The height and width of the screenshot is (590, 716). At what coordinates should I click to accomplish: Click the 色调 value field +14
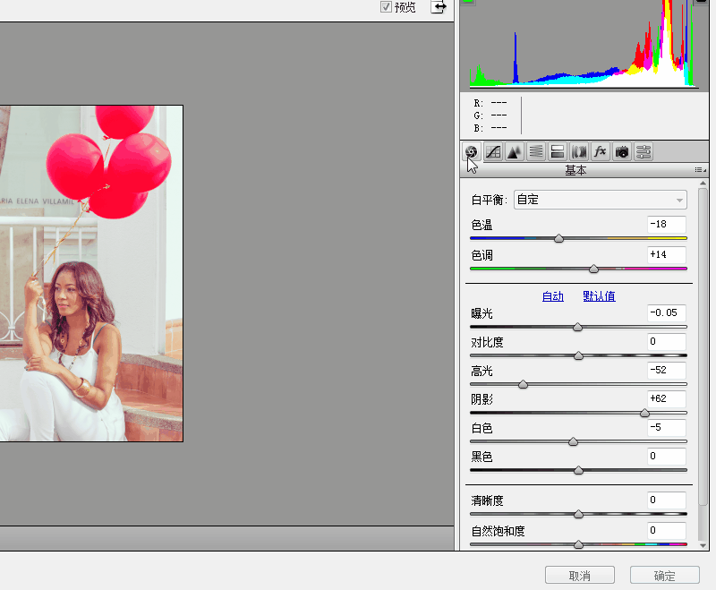pos(667,254)
